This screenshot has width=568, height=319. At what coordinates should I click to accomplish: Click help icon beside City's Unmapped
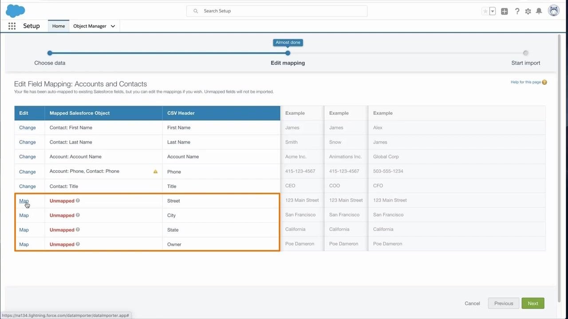click(78, 215)
